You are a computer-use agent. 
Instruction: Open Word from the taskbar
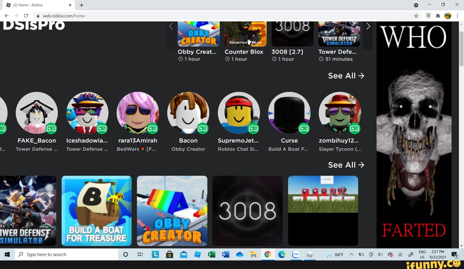click(226, 254)
